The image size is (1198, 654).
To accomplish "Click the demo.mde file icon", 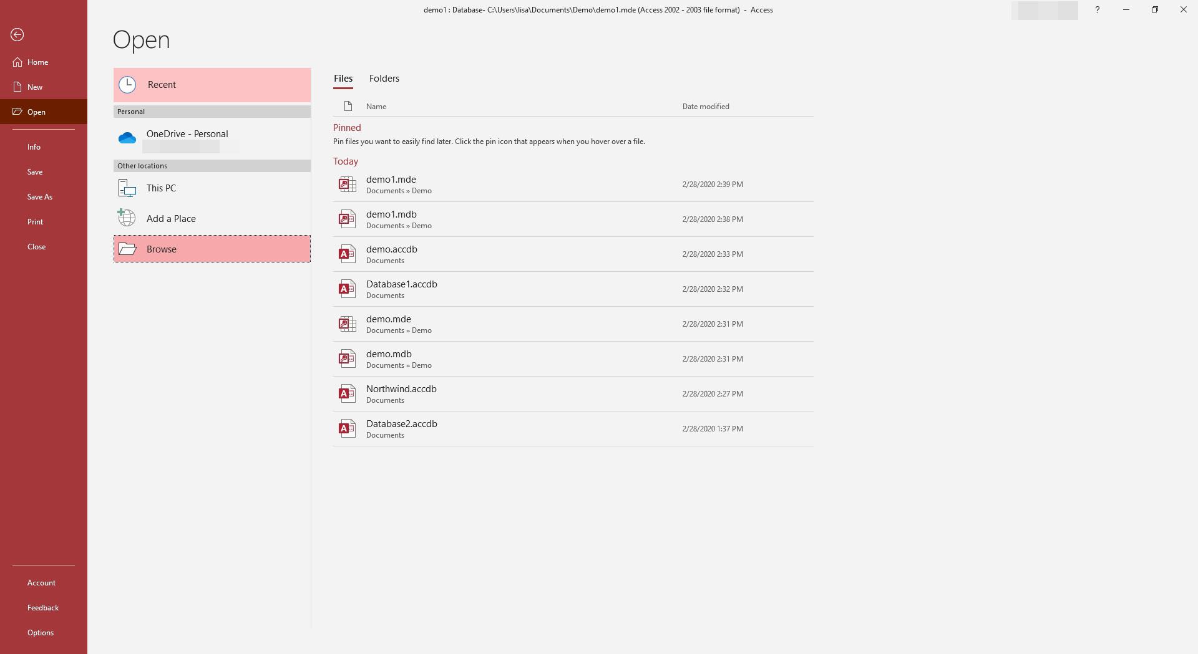I will coord(348,324).
